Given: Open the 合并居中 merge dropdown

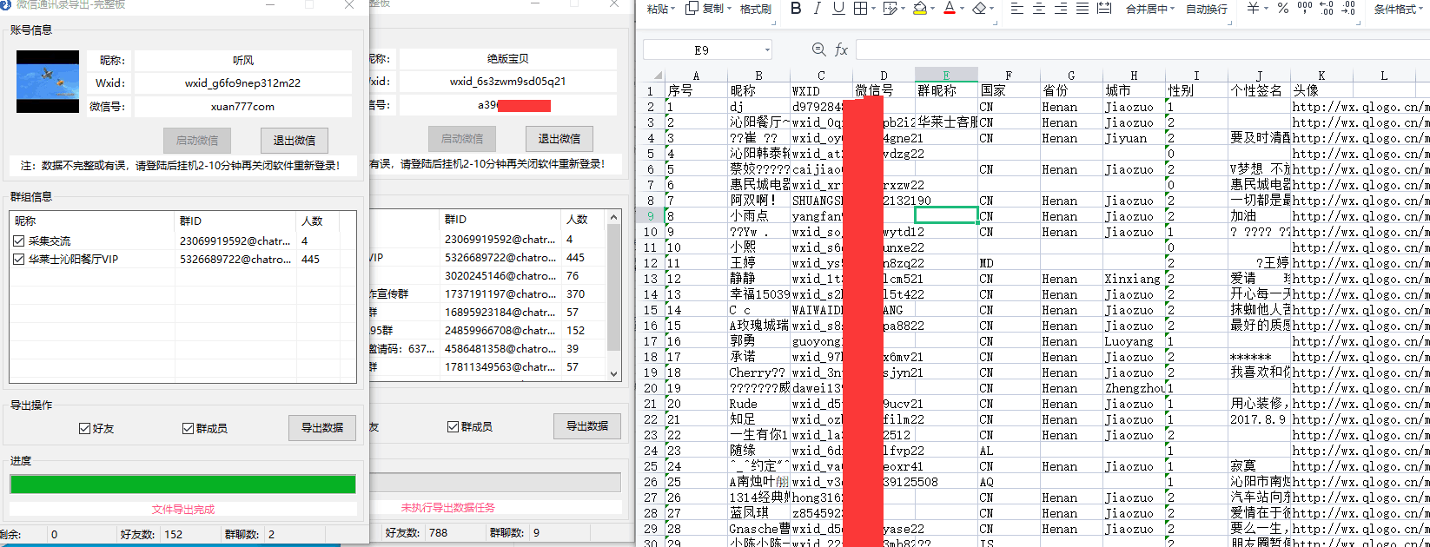Looking at the screenshot, I should tap(1172, 9).
